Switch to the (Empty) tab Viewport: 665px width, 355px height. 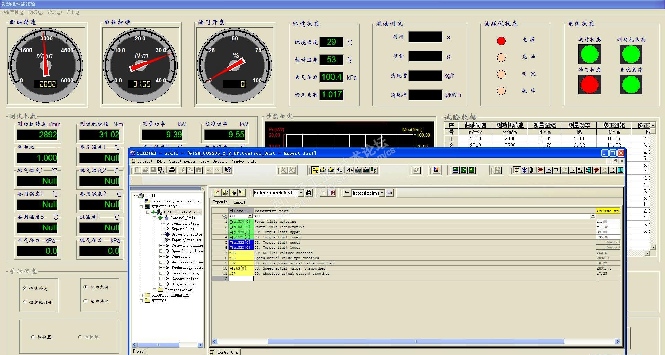(x=238, y=202)
